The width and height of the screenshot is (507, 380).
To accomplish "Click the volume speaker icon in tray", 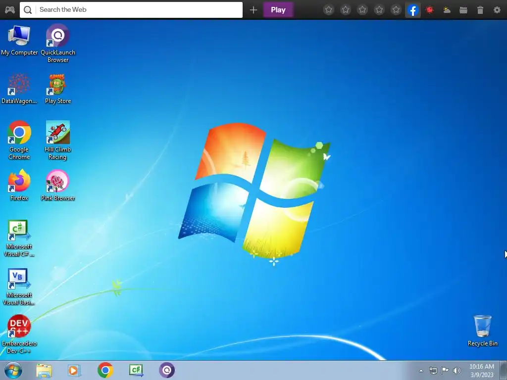I will [x=457, y=371].
